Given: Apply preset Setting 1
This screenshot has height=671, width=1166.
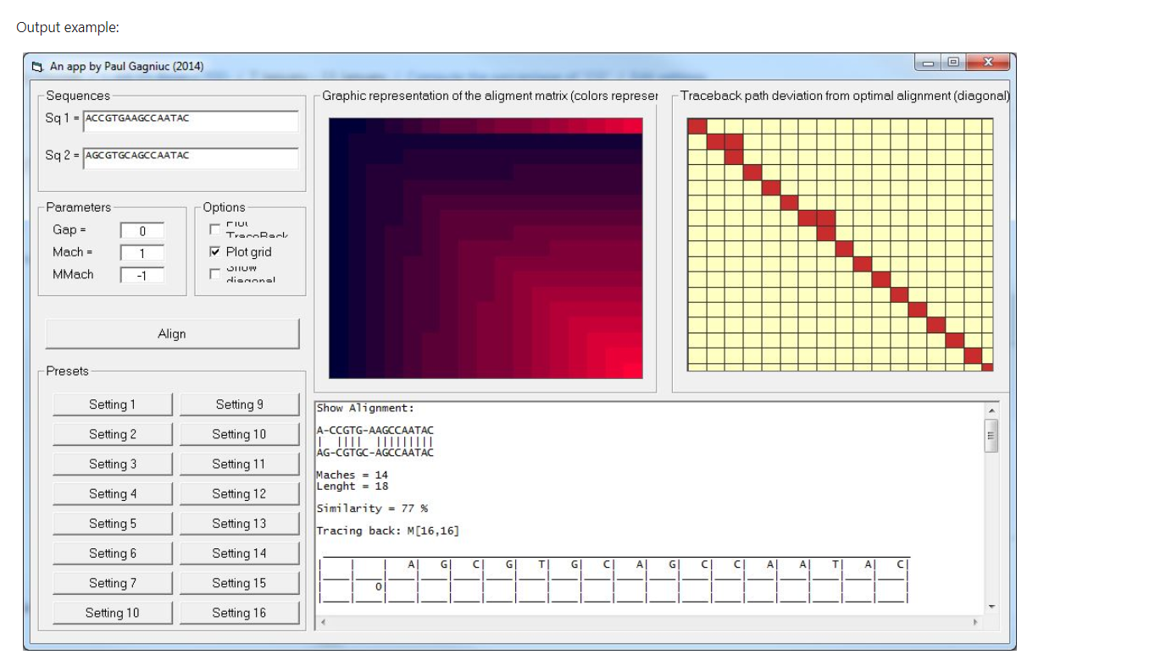Looking at the screenshot, I should (x=113, y=404).
